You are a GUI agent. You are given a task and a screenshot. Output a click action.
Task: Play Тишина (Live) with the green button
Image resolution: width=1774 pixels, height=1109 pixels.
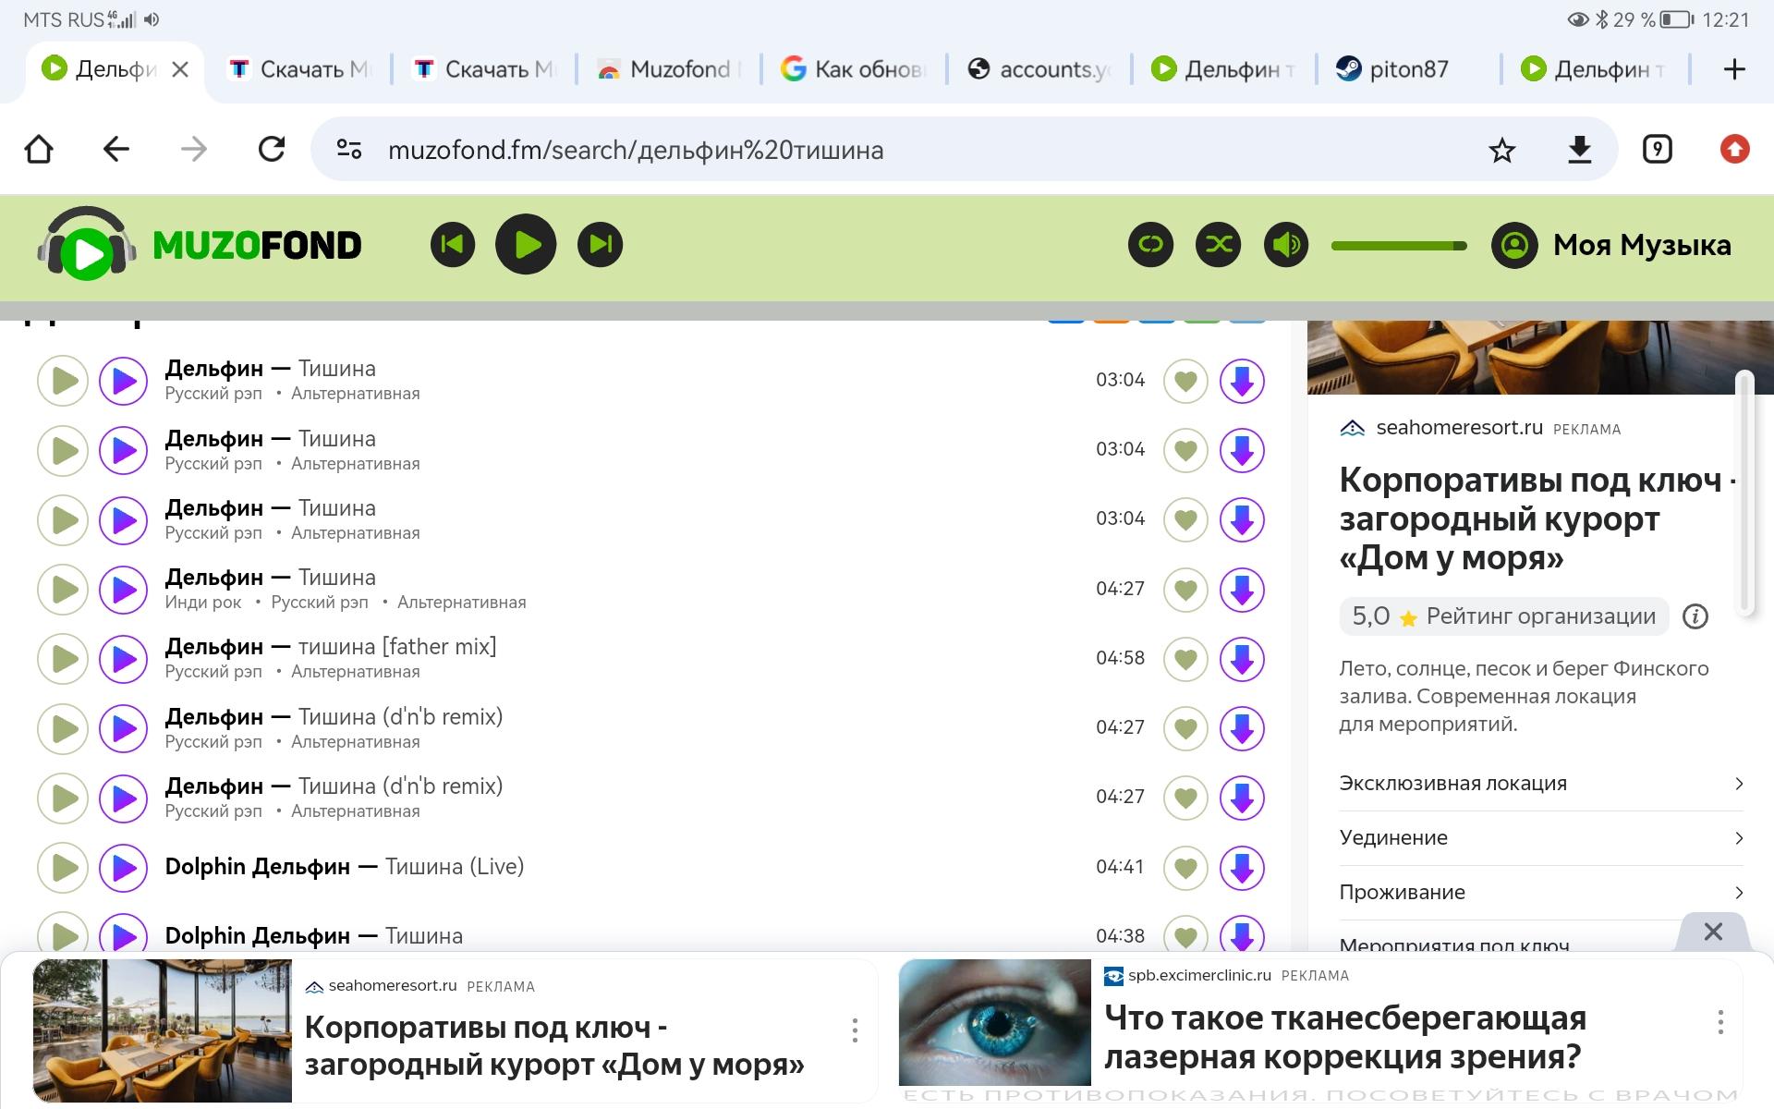[63, 868]
